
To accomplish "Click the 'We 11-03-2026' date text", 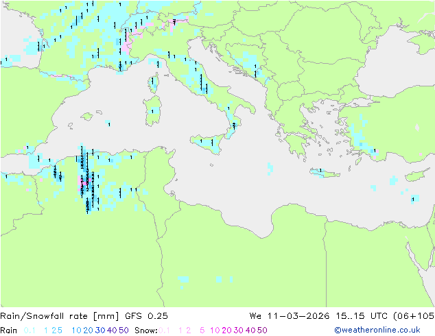I will click(290, 316).
